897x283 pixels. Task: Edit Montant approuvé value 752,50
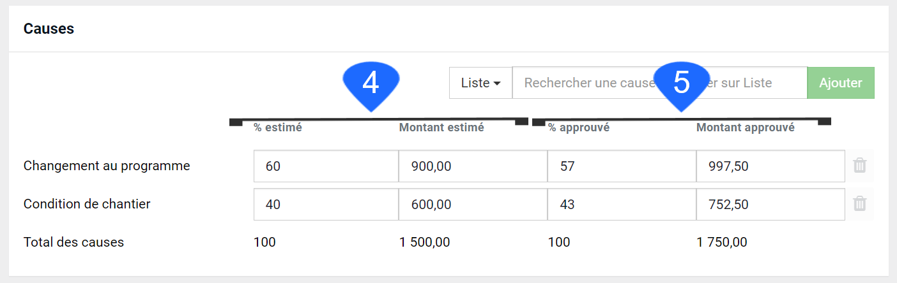click(x=770, y=205)
